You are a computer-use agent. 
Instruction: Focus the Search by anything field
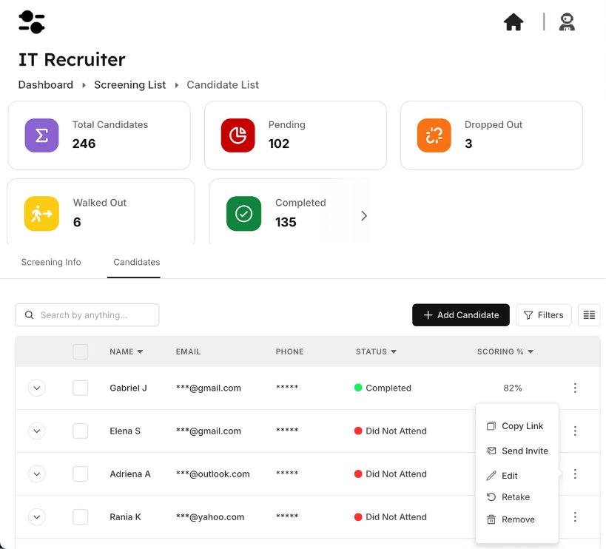[x=87, y=315]
